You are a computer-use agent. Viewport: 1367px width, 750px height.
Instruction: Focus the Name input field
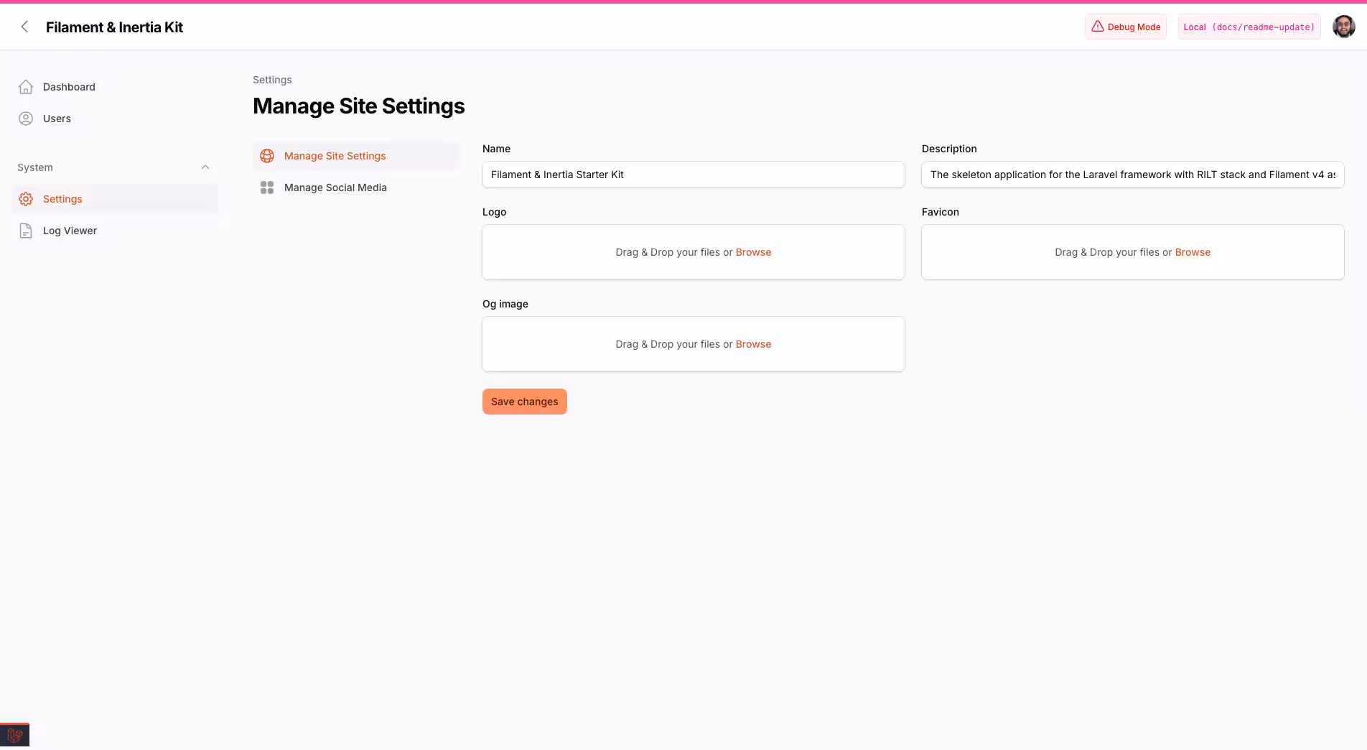694,175
